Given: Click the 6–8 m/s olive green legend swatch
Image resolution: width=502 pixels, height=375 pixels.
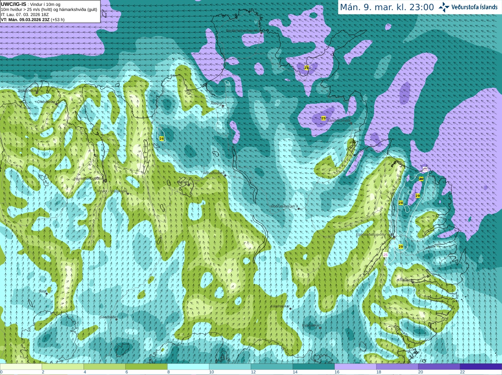Looking at the screenshot, I should click(x=146, y=367).
